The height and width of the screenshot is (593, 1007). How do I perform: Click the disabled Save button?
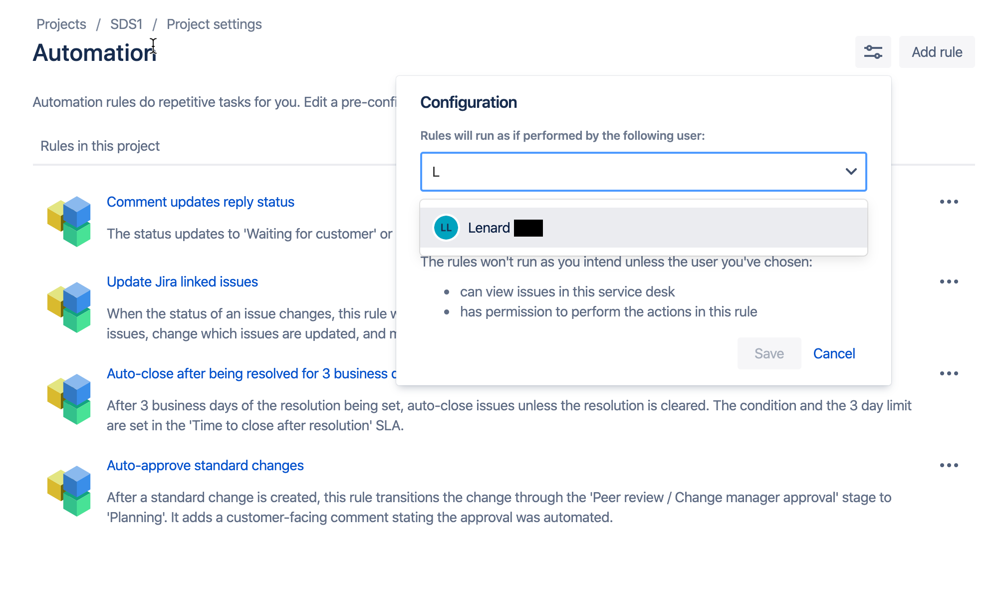click(x=768, y=353)
